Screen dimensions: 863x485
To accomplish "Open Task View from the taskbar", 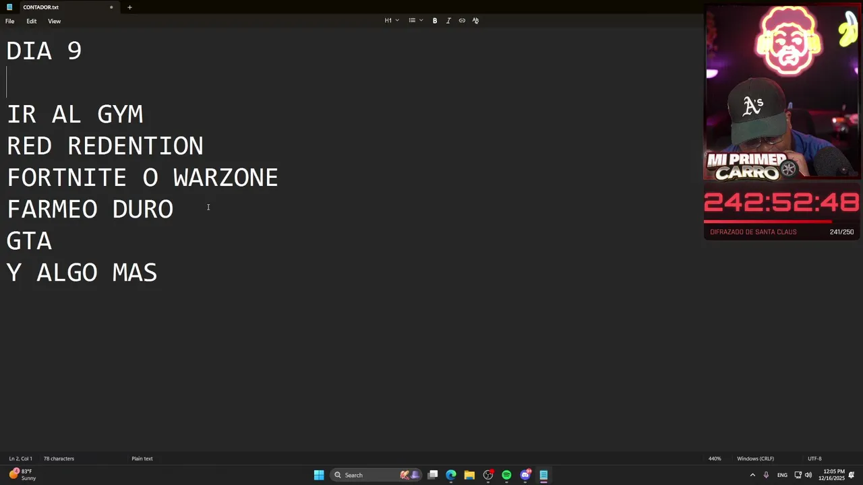I will click(433, 475).
